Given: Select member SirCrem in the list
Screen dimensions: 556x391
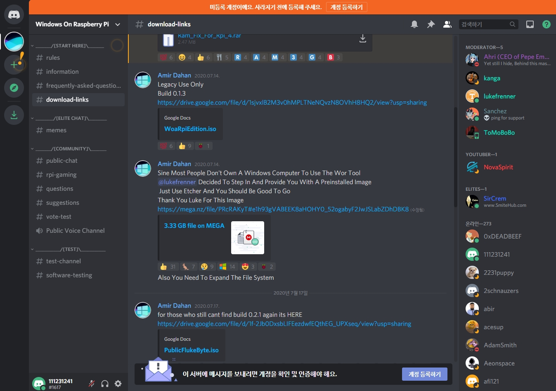Looking at the screenshot, I should click(507, 201).
